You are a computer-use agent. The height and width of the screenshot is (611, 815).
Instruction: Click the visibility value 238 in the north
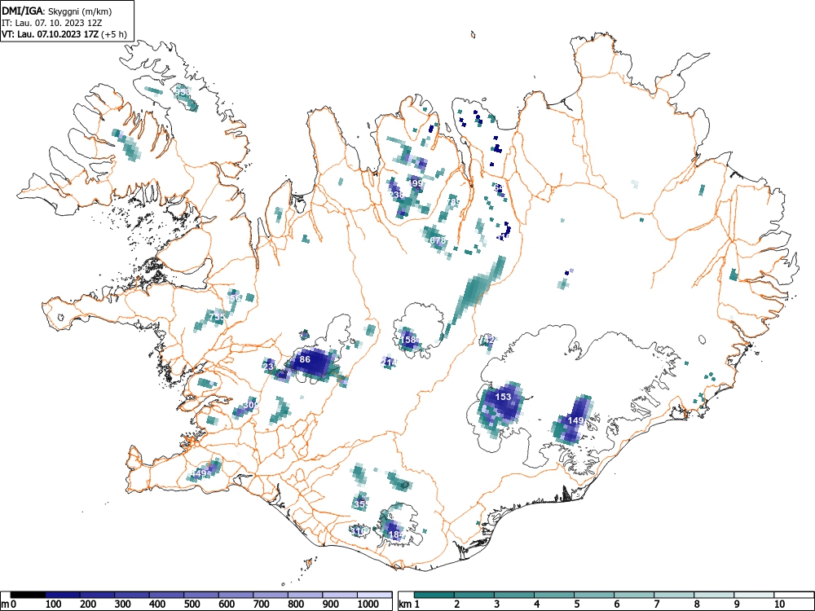click(x=396, y=195)
